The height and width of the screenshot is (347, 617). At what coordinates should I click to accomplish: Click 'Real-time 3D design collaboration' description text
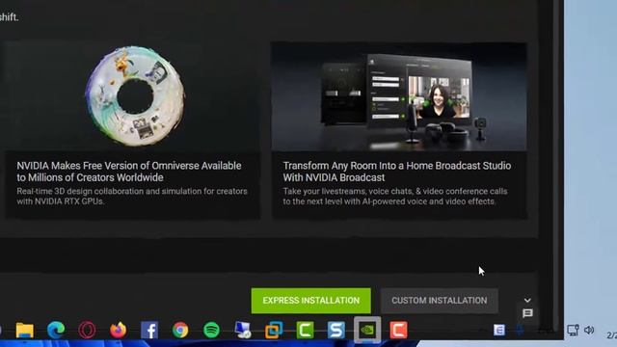[132, 197]
